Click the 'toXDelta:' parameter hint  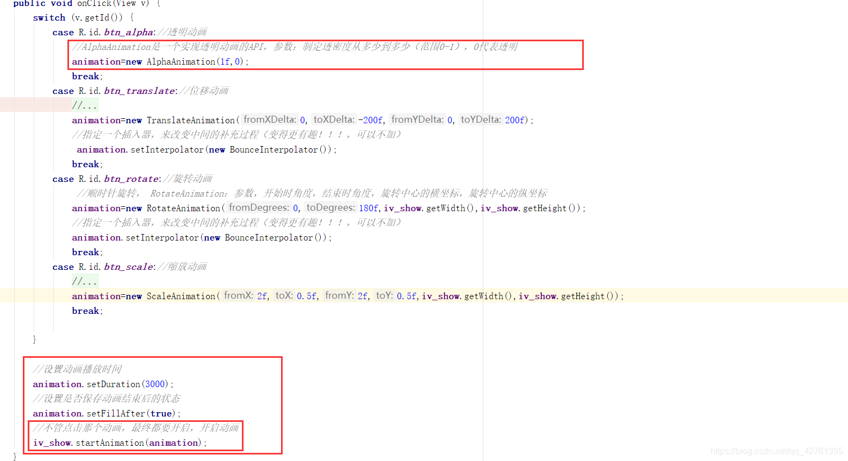pos(333,119)
